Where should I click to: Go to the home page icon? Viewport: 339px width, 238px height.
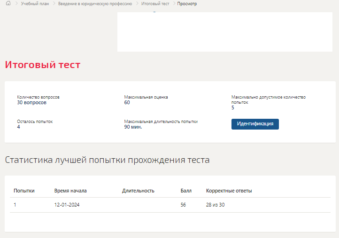point(8,3)
